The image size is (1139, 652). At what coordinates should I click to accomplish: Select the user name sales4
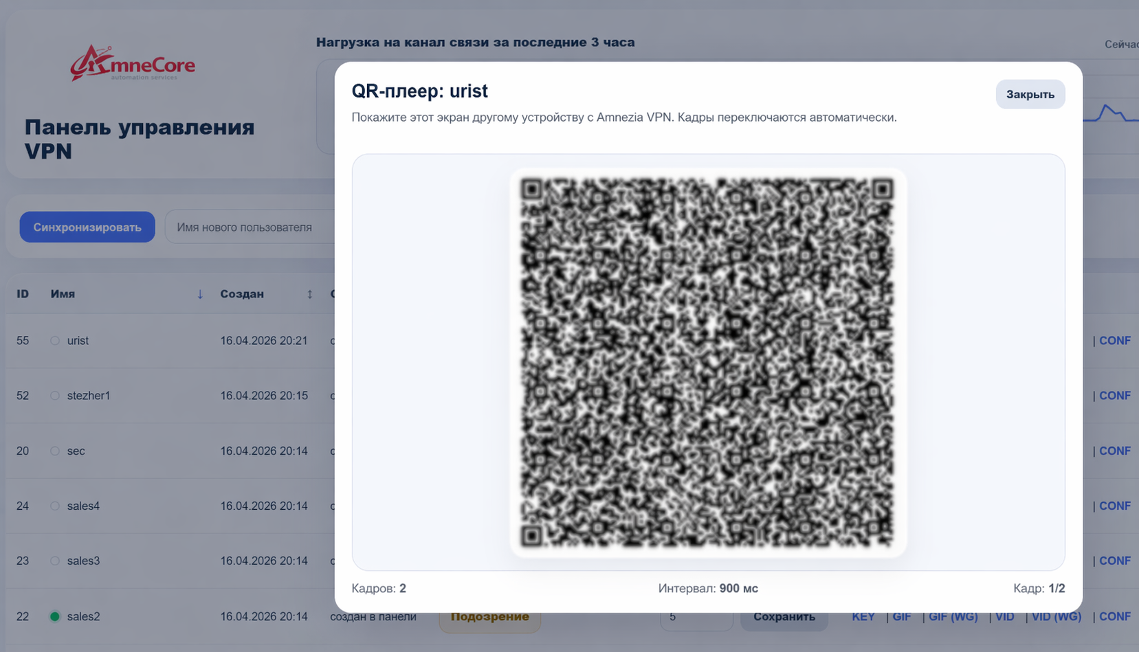83,506
